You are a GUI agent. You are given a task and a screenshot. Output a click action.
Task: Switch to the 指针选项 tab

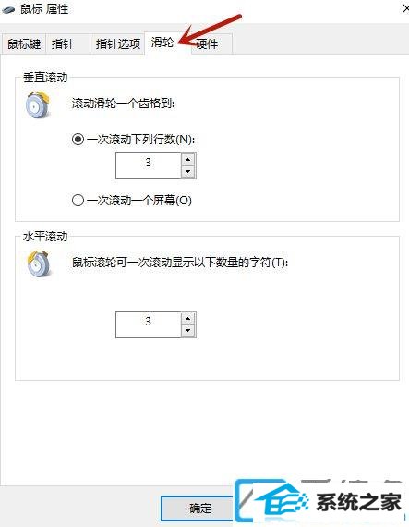[117, 43]
